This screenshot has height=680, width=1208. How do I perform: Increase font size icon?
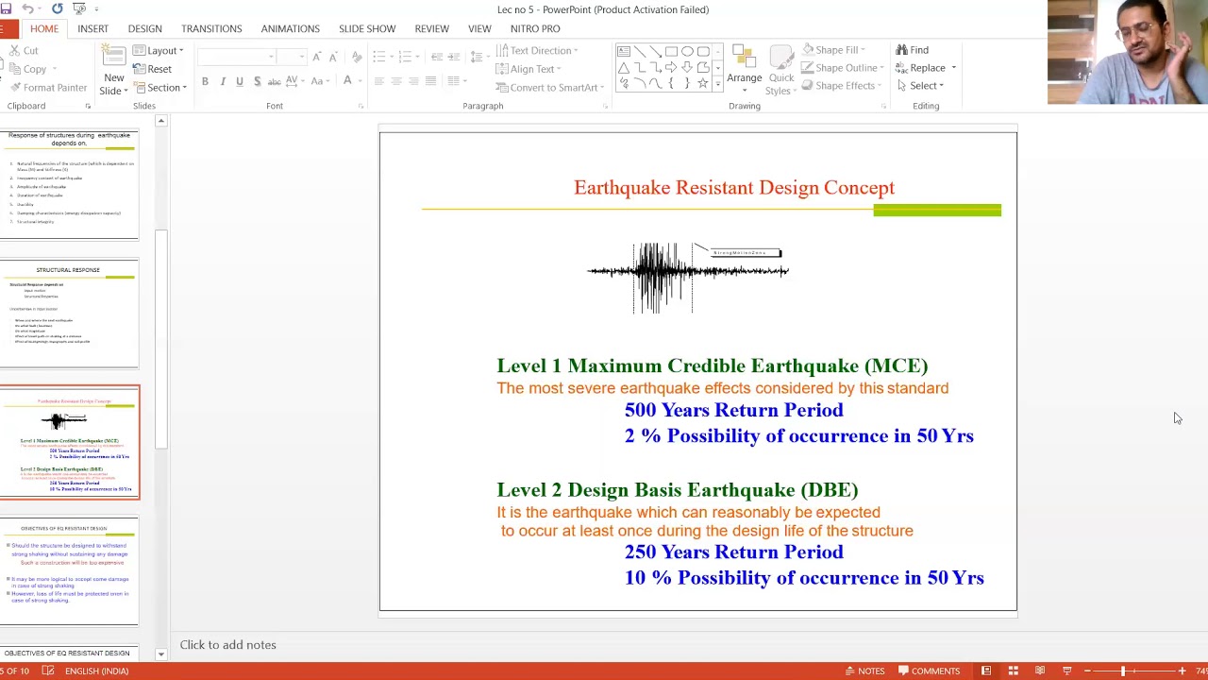pyautogui.click(x=317, y=57)
